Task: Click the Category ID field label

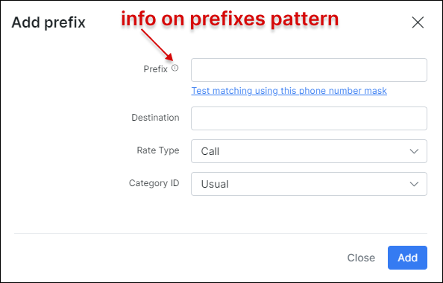Action: tap(154, 183)
